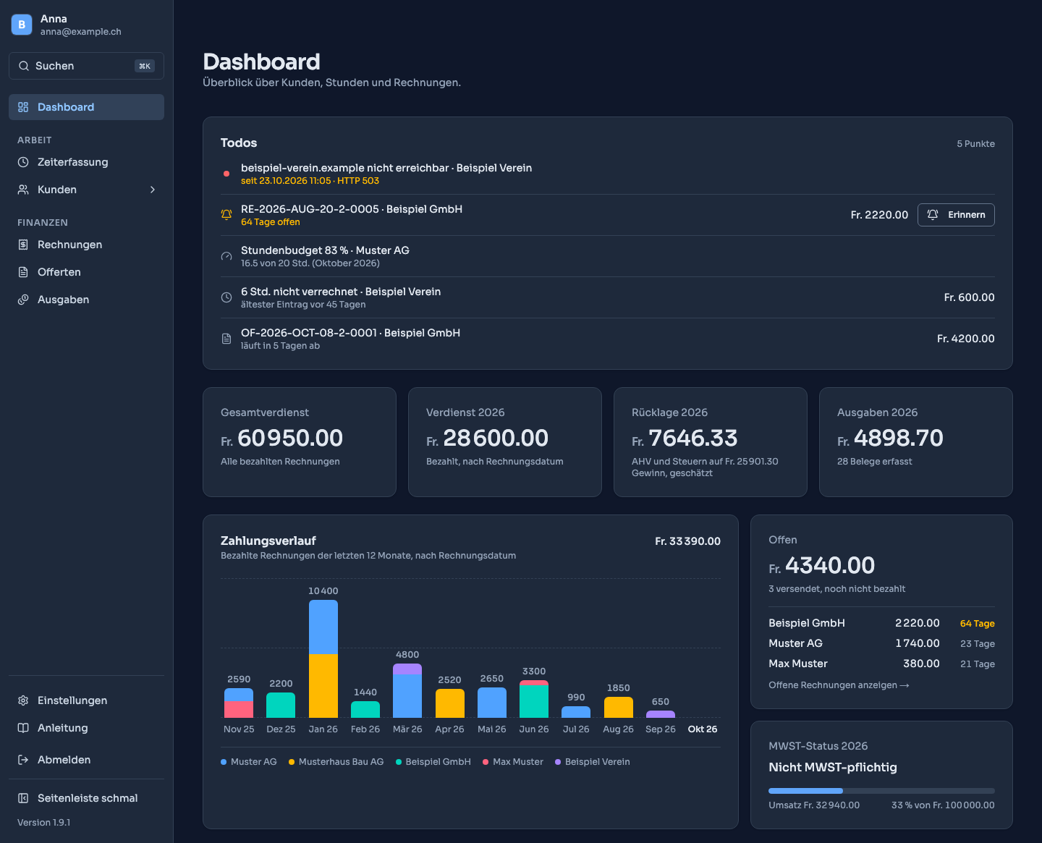Open the Dashboard menu item

click(86, 107)
